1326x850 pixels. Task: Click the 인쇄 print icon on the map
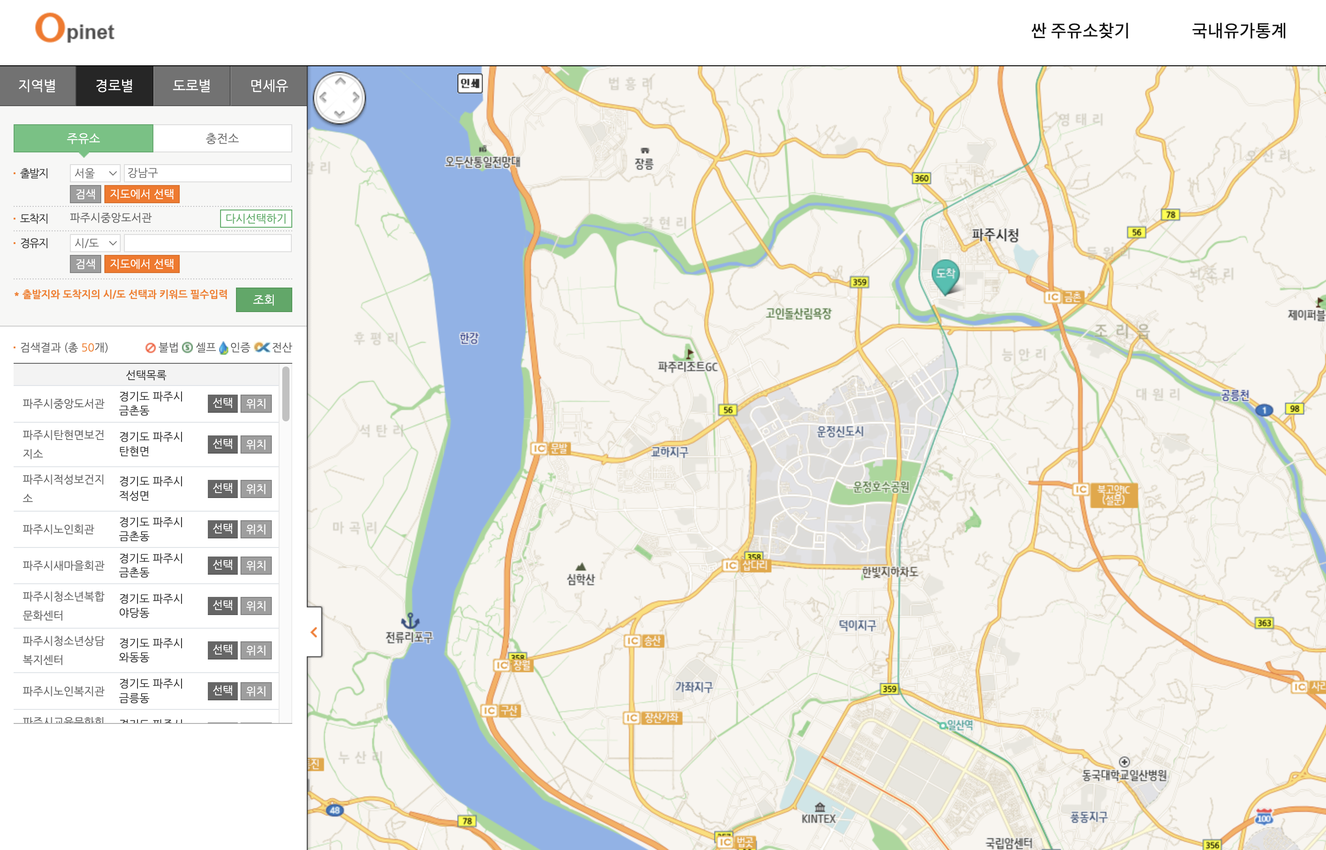470,83
